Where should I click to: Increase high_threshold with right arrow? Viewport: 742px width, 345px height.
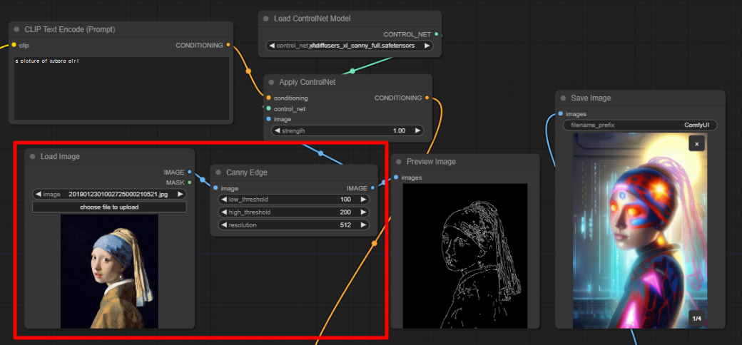pyautogui.click(x=363, y=212)
